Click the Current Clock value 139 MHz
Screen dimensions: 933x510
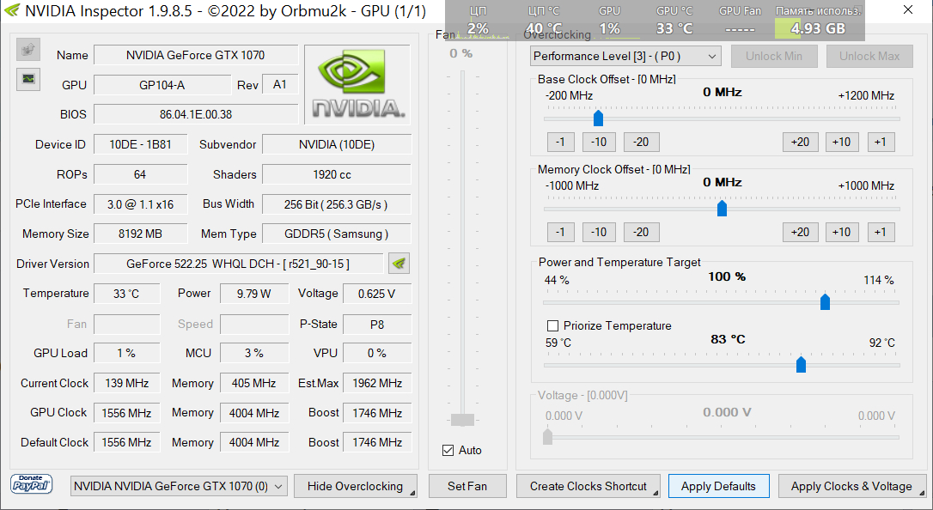point(127,383)
